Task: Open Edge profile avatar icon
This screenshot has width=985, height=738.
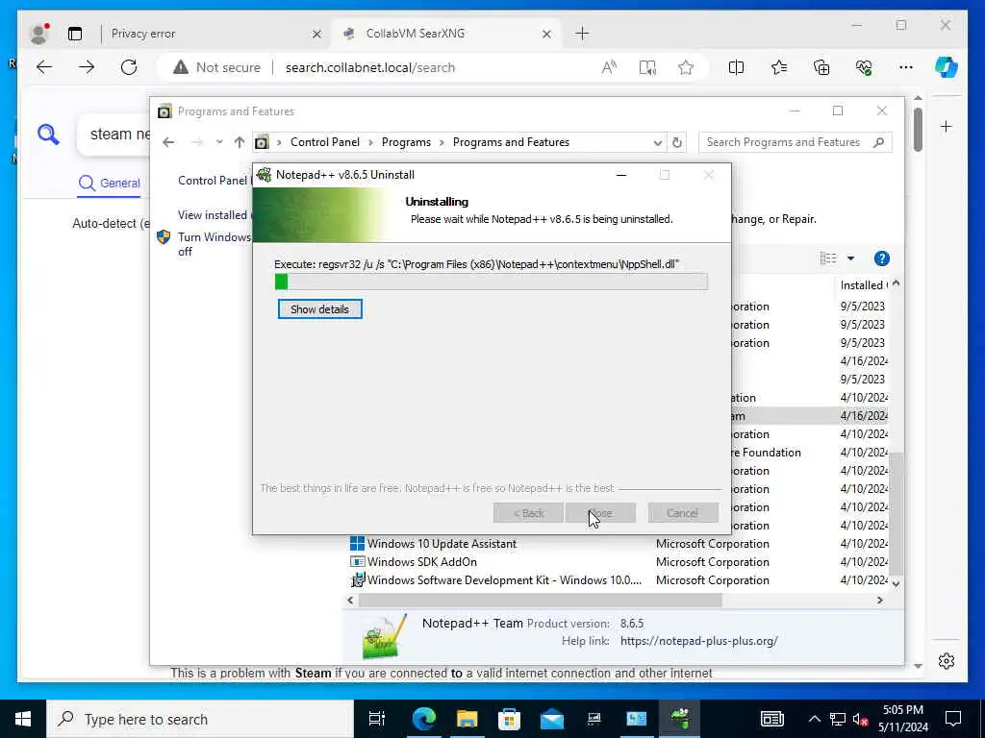Action: coord(39,34)
